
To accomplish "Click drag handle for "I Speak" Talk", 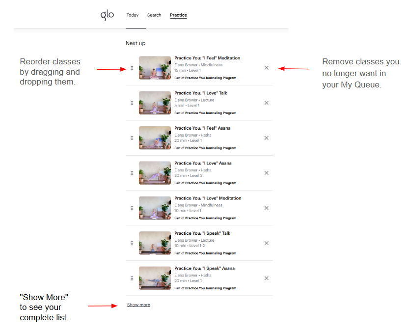I will pyautogui.click(x=132, y=243).
